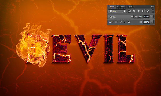Filter layers by shape layers icon
The height and width of the screenshot is (96, 161).
point(143,11)
